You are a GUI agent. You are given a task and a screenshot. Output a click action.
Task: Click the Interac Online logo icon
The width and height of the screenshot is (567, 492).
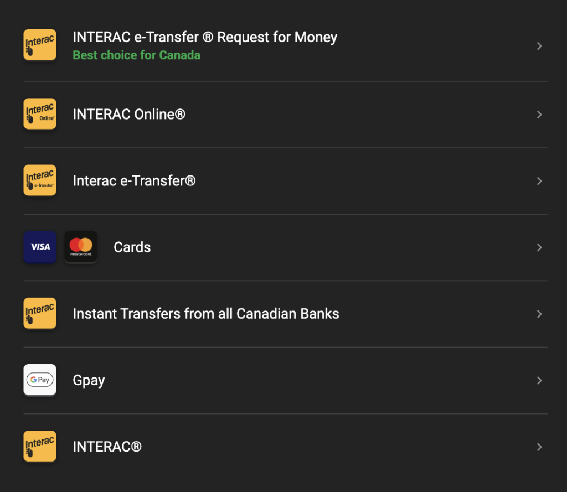pyautogui.click(x=40, y=114)
